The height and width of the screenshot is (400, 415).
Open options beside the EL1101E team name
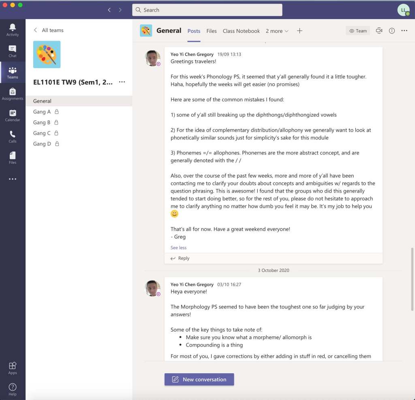pyautogui.click(x=122, y=82)
